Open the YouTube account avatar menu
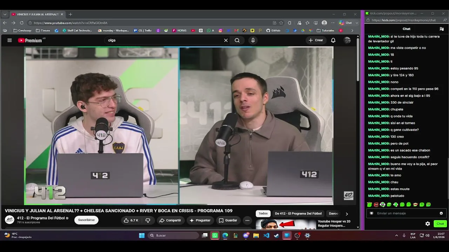 (x=347, y=40)
